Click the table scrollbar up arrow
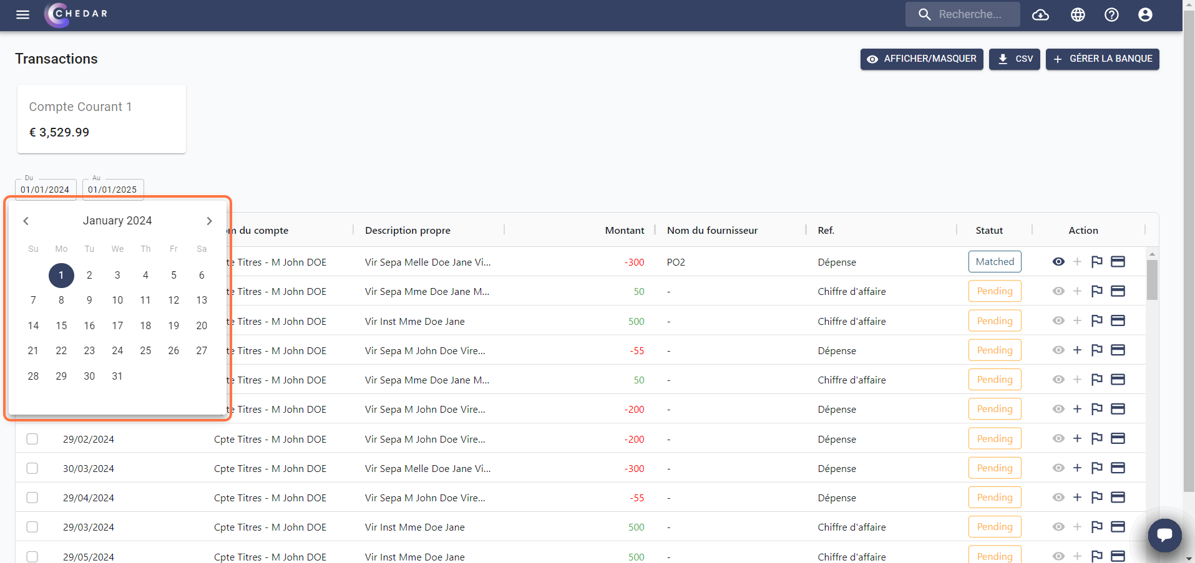1195x563 pixels. click(x=1152, y=254)
